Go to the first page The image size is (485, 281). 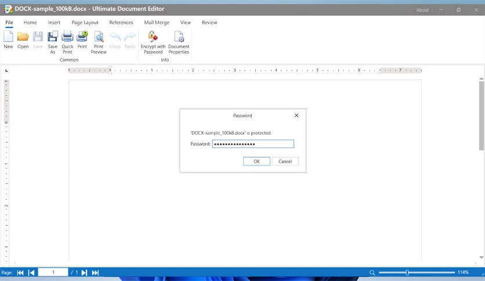point(20,273)
